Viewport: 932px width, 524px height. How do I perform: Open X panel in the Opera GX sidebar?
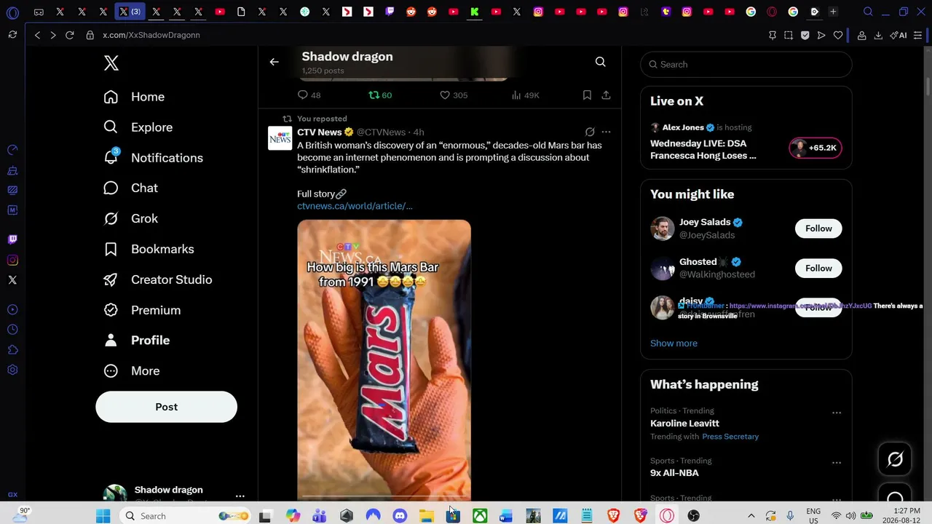click(x=12, y=280)
